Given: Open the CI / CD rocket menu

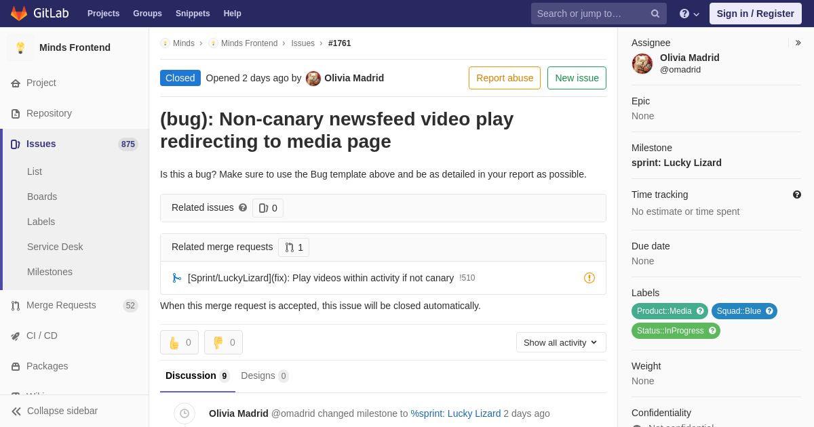Looking at the screenshot, I should click(x=41, y=335).
